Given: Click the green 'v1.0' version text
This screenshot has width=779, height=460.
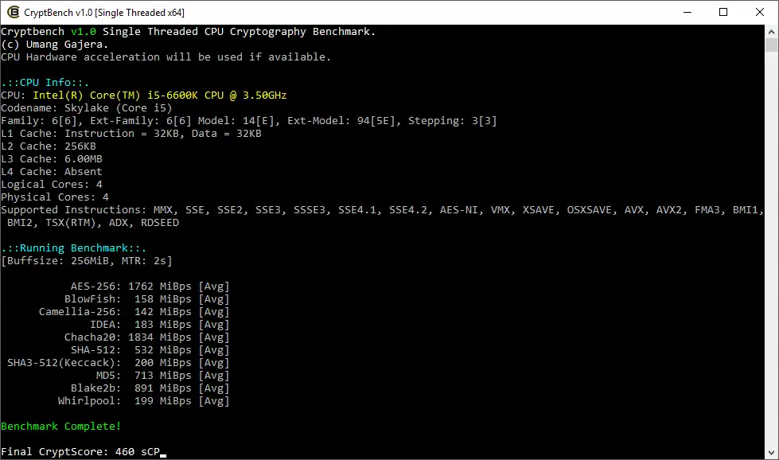Looking at the screenshot, I should click(x=84, y=31).
